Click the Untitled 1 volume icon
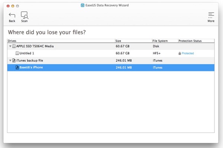The width and height of the screenshot is (223, 148). coord(17,53)
